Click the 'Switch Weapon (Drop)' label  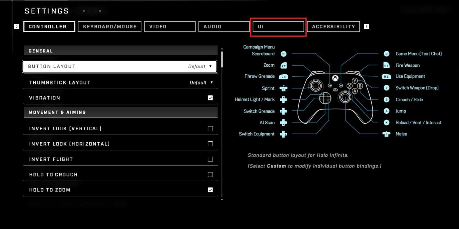pyautogui.click(x=417, y=88)
